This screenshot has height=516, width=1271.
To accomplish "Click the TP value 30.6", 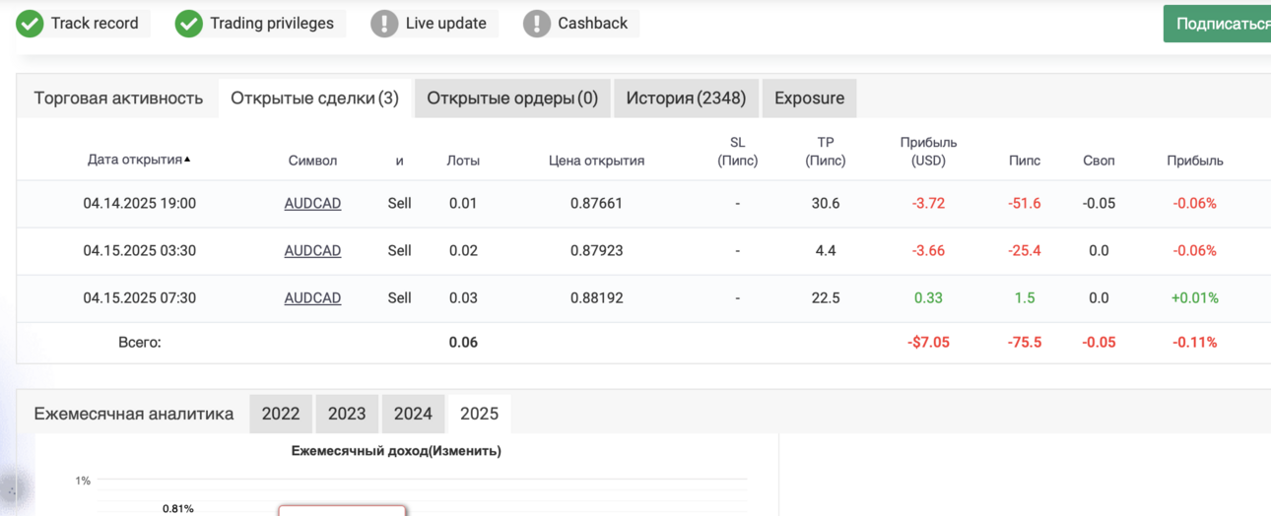I will (826, 204).
